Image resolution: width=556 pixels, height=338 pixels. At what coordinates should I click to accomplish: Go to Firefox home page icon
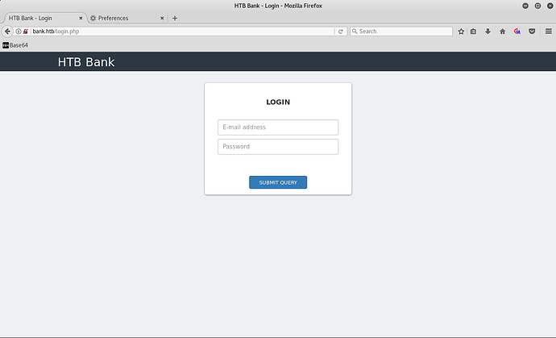point(502,31)
